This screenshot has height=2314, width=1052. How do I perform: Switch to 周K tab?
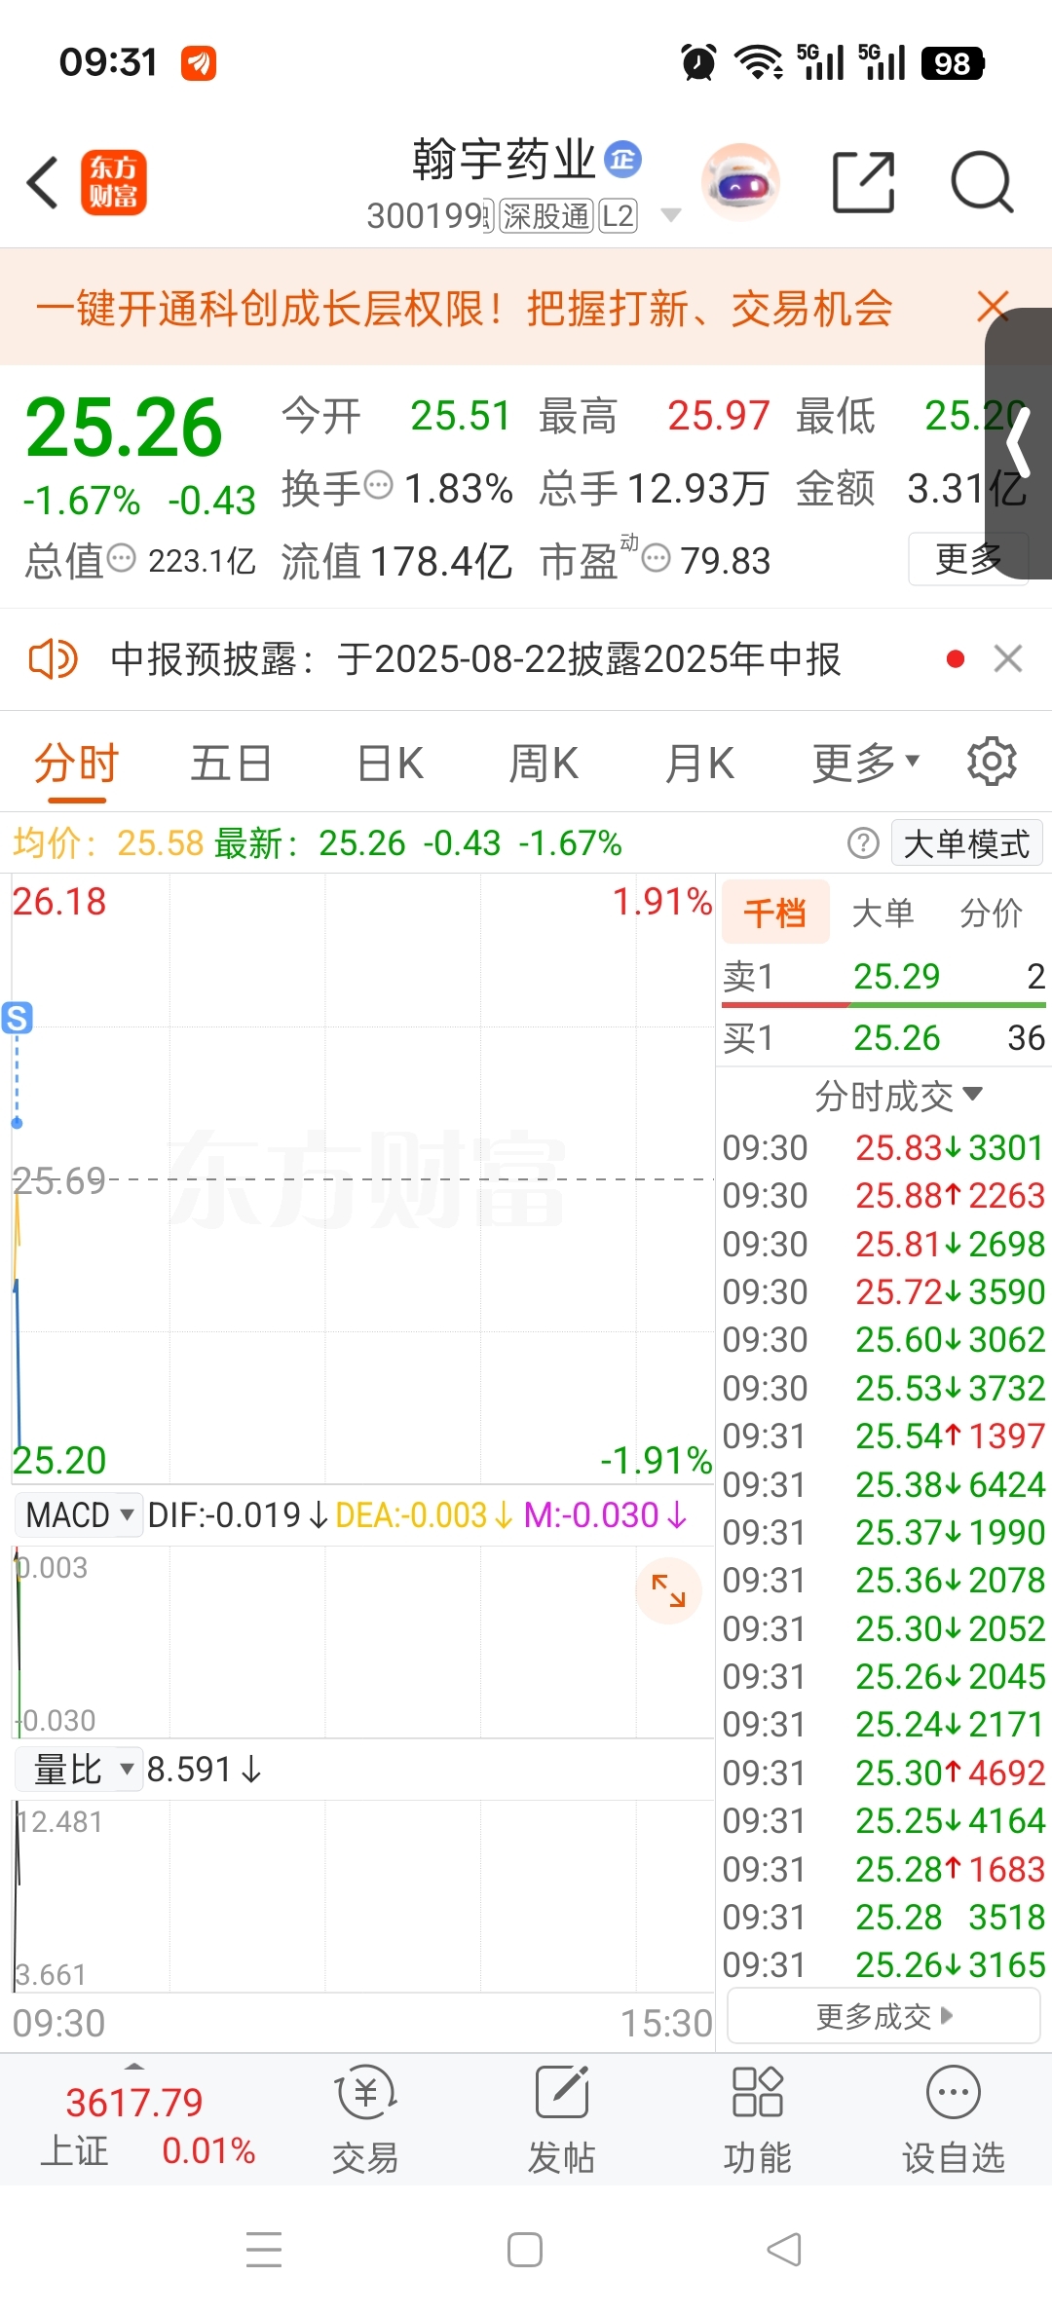click(x=544, y=763)
